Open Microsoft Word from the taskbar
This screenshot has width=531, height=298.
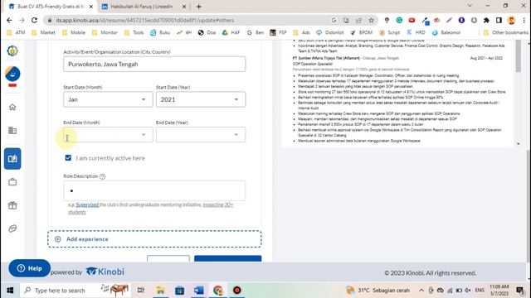coord(199,291)
